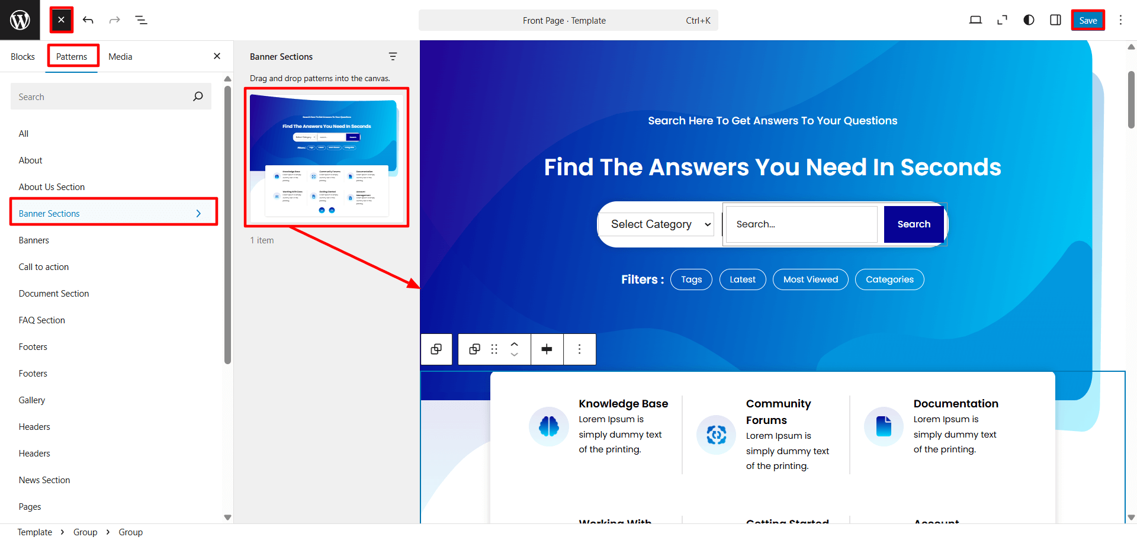Open the Document Overview list icon
The height and width of the screenshot is (540, 1137).
(141, 20)
